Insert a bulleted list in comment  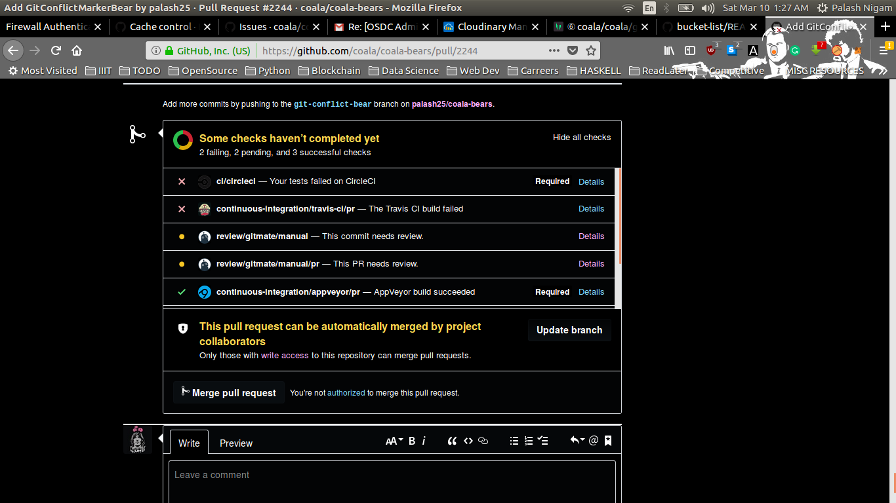coord(514,441)
